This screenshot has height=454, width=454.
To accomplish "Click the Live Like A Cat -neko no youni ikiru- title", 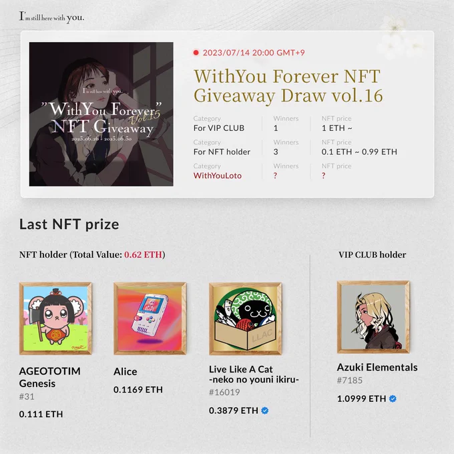I will click(254, 374).
